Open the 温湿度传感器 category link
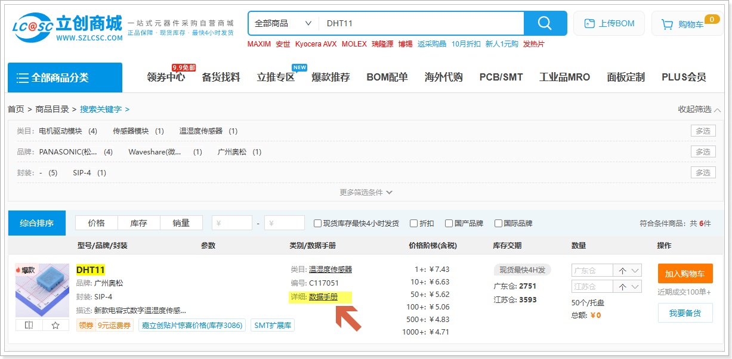This screenshot has height=359, width=732. [330, 270]
